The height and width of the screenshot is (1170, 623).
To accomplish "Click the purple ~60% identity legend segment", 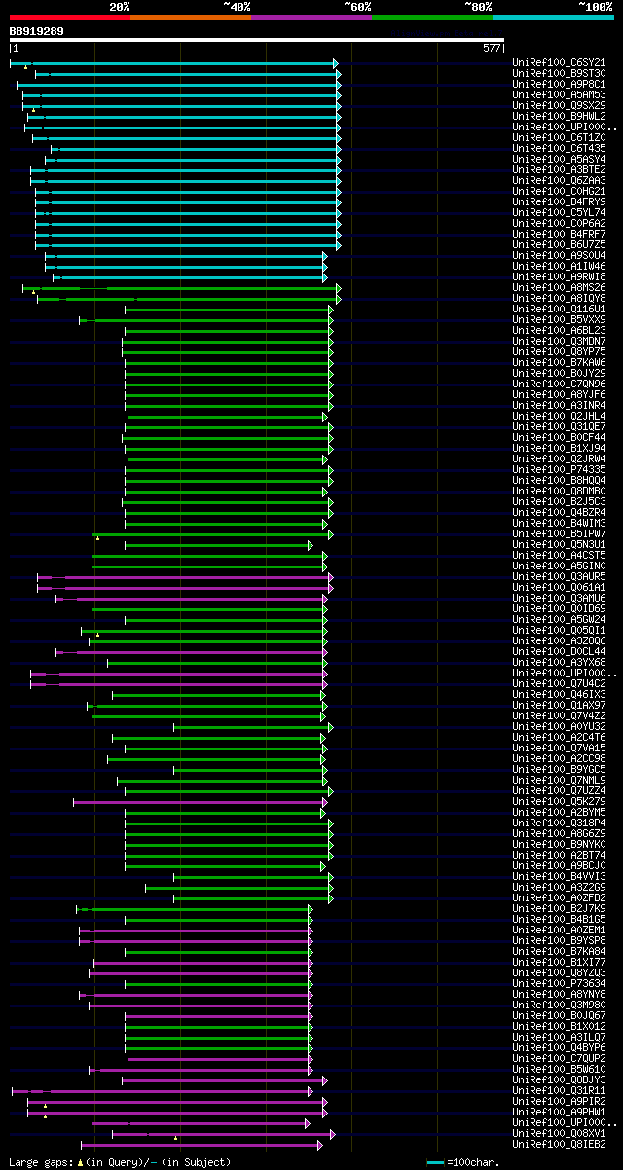I will coord(311,17).
